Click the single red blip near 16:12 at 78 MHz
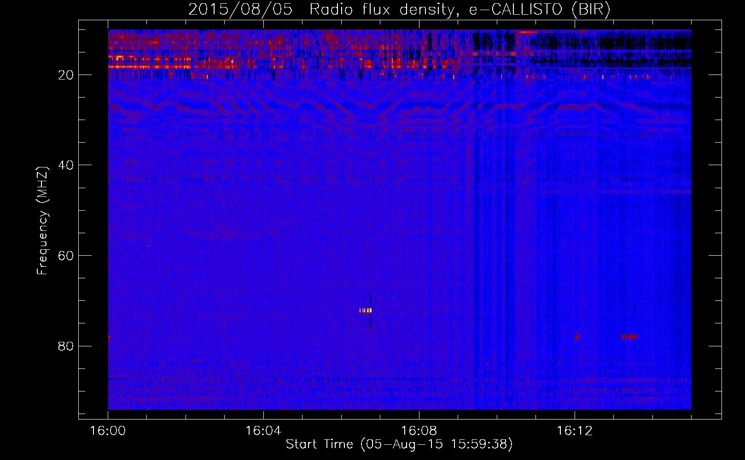This screenshot has height=460, width=745. click(x=577, y=336)
